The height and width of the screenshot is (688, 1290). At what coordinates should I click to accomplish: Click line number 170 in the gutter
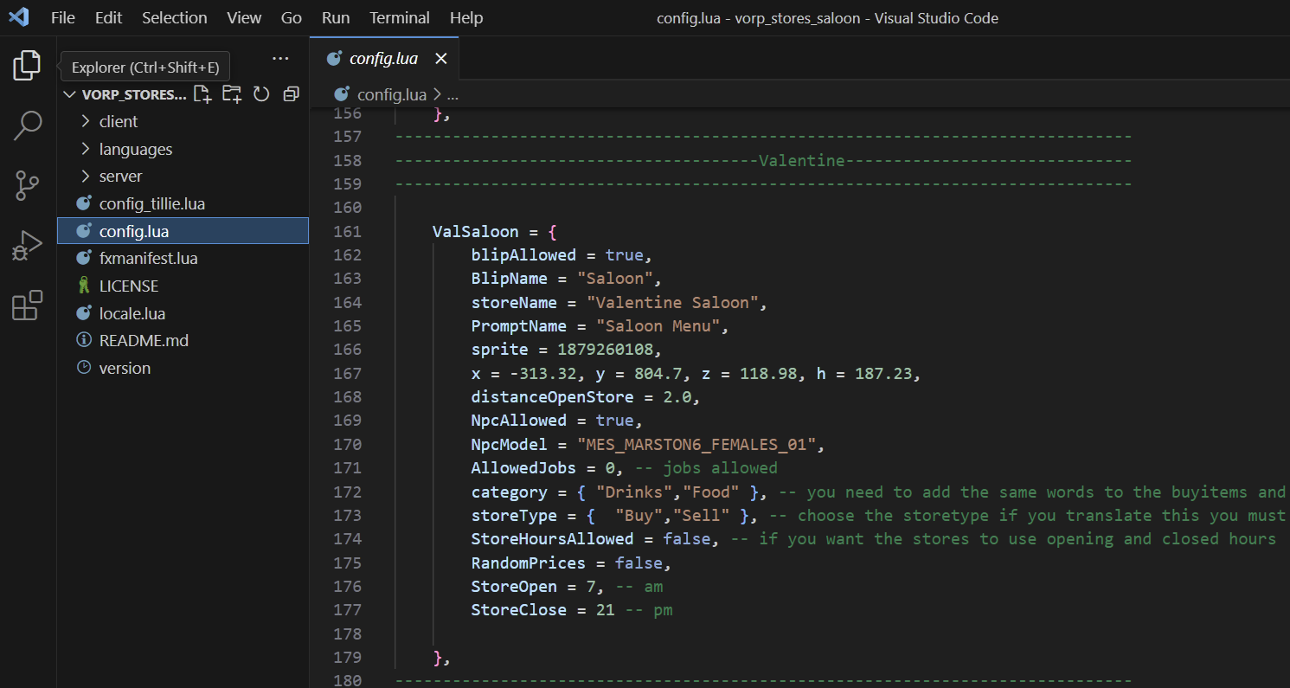click(x=347, y=444)
